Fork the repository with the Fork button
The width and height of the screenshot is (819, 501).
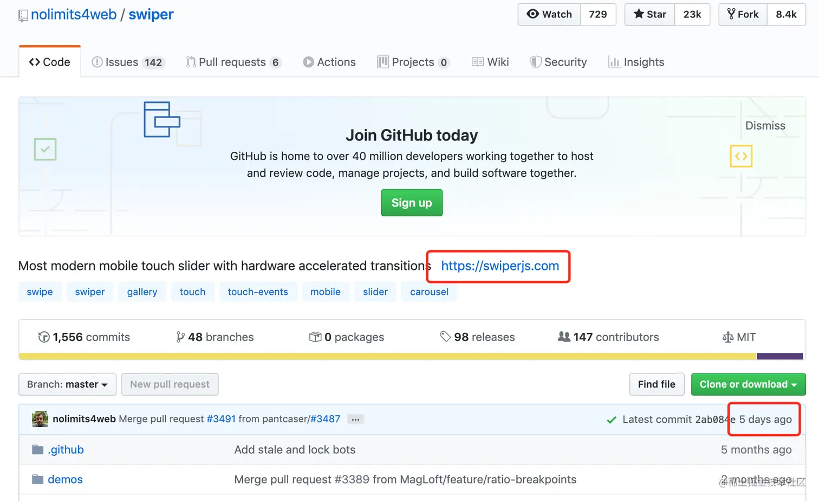[x=743, y=15]
